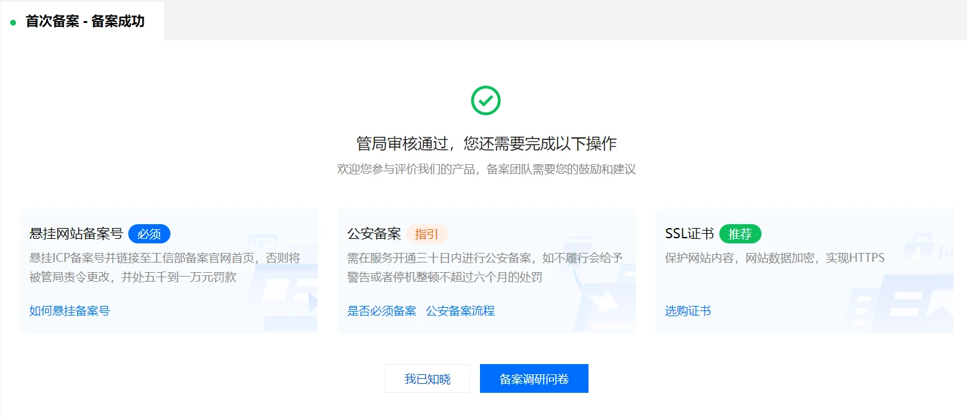
Task: Click the 公安备案 card title
Action: [374, 234]
